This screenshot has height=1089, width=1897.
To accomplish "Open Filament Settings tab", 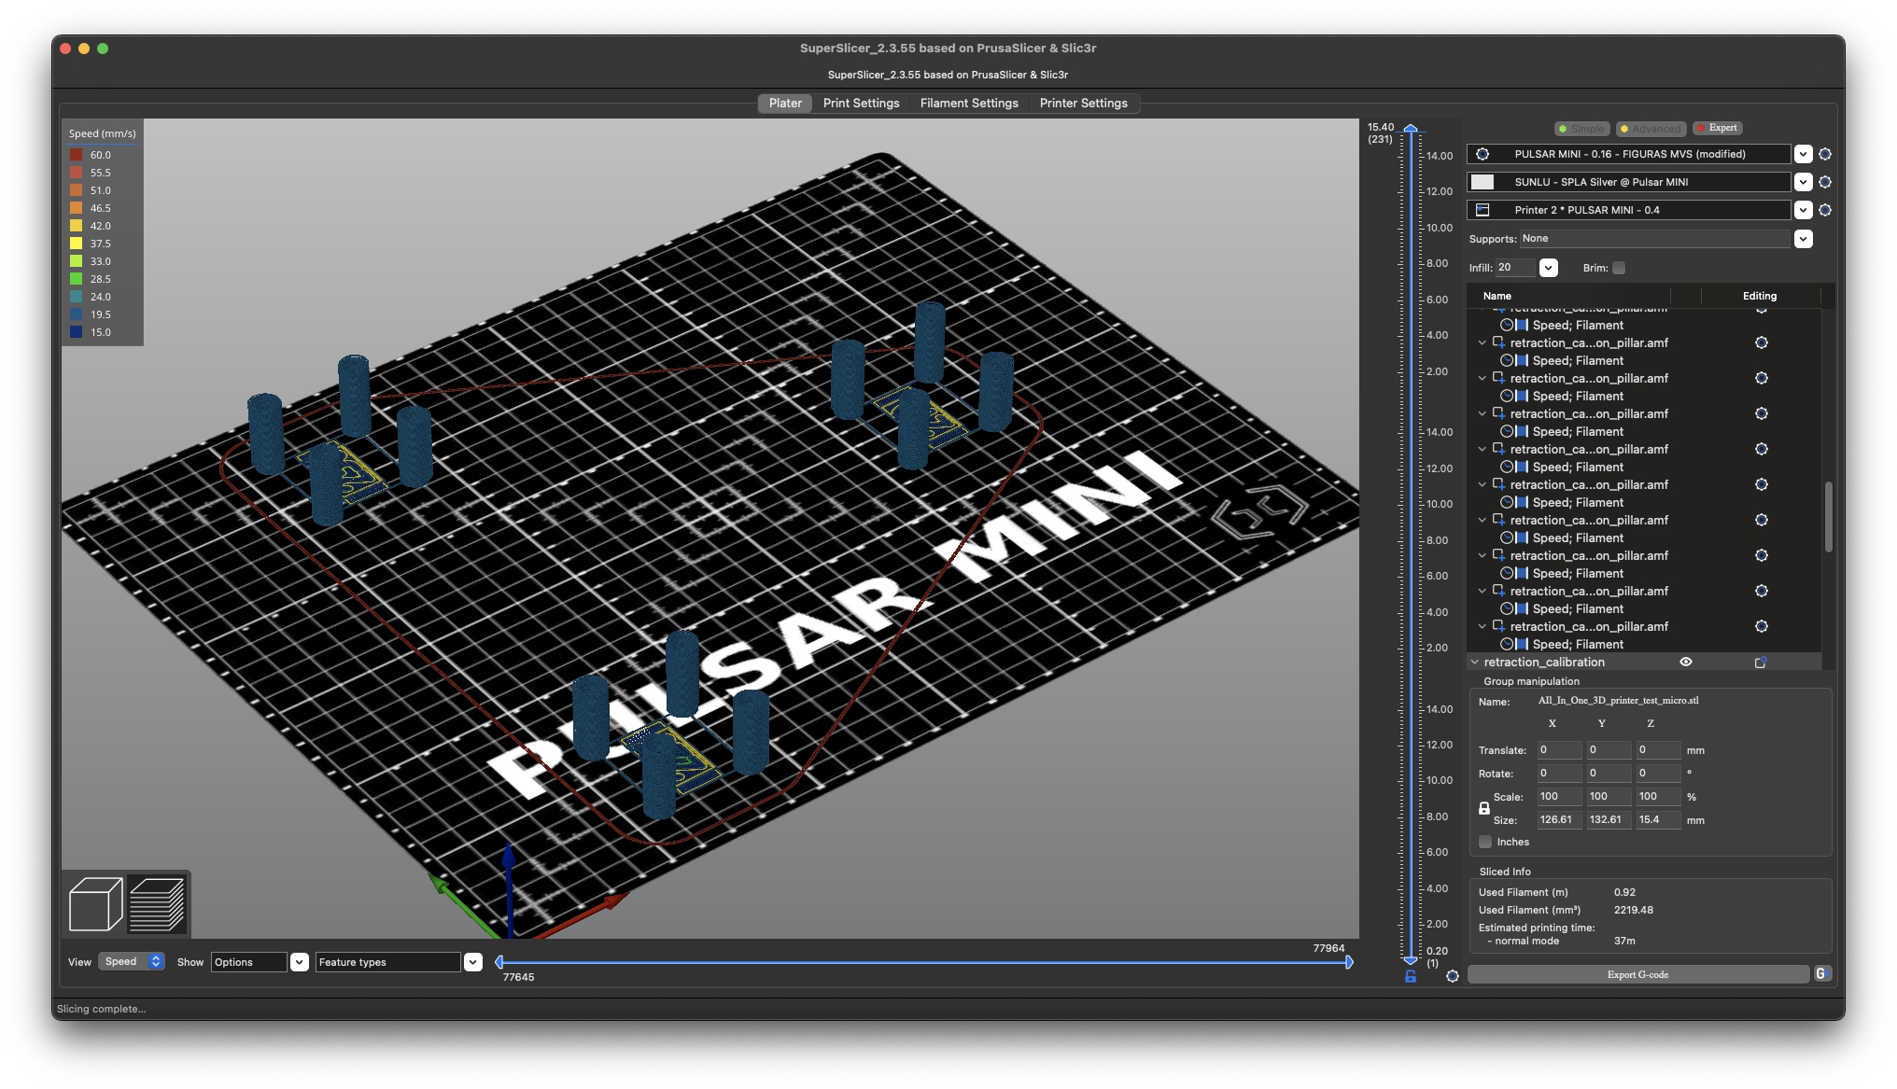I will click(x=969, y=103).
